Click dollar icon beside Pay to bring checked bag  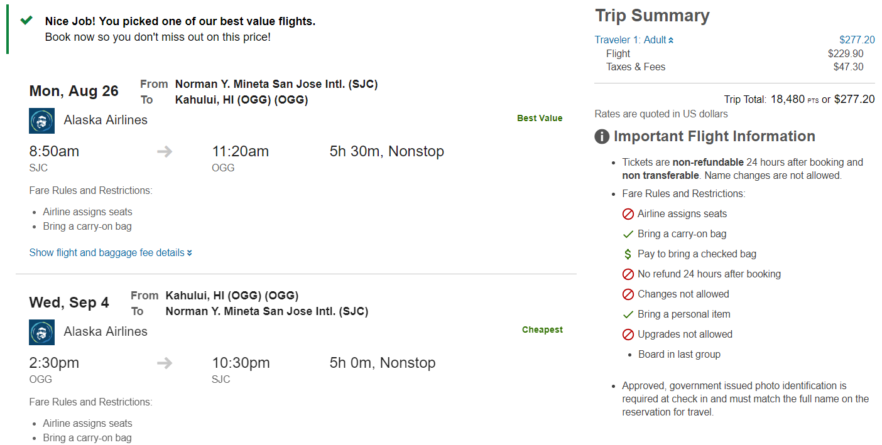tap(628, 254)
